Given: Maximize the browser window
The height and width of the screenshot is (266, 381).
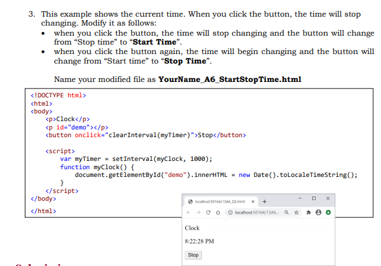Looking at the screenshot, I should (x=314, y=198).
